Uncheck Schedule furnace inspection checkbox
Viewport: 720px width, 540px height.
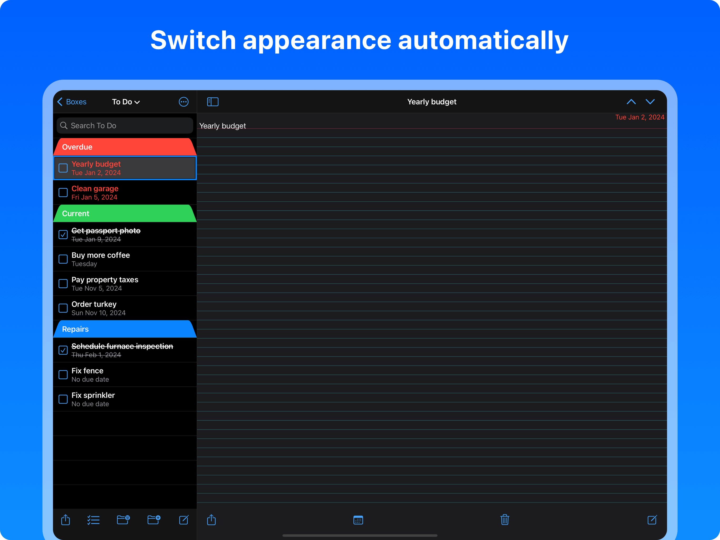point(63,350)
